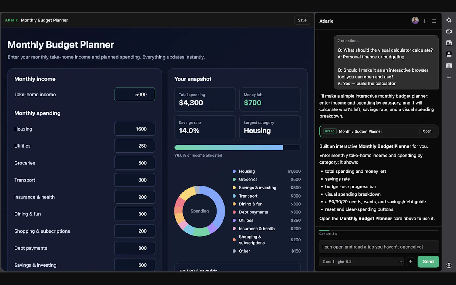
Task: Open settings via the gear icon
Action: (449, 266)
